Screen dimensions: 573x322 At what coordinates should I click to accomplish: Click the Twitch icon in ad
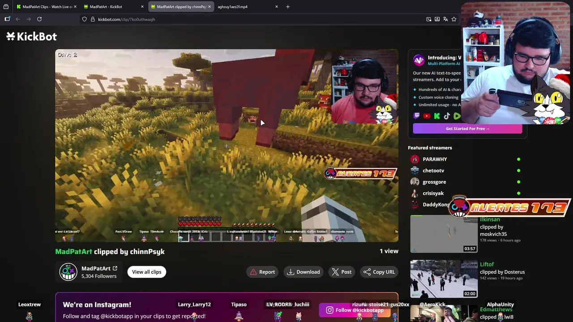(417, 116)
